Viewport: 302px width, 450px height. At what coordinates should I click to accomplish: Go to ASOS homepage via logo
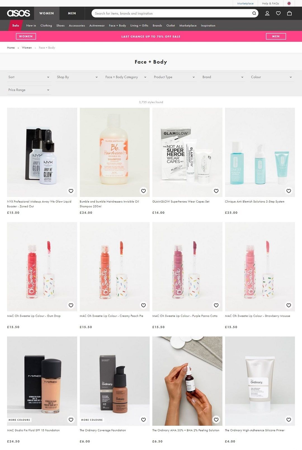pyautogui.click(x=18, y=13)
